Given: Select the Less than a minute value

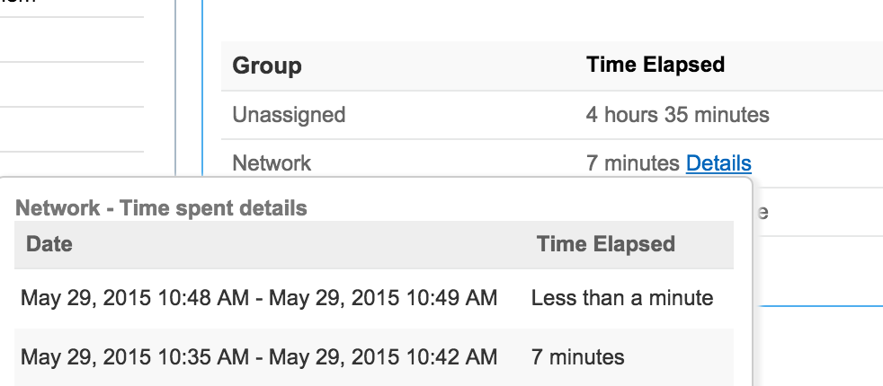Looking at the screenshot, I should pyautogui.click(x=621, y=298).
